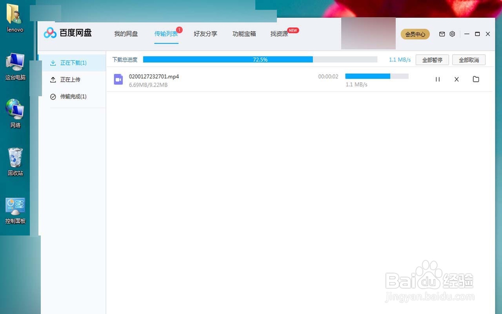502x314 pixels.
Task: Open the 找资源 tab
Action: [279, 34]
